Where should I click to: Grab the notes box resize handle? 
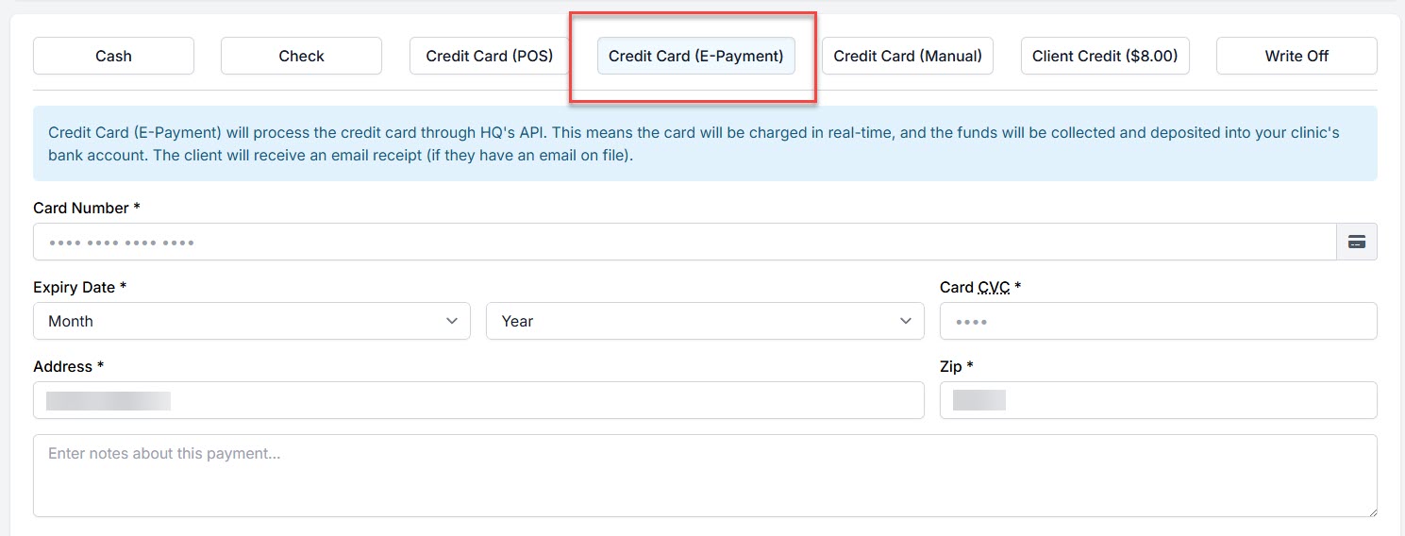(1371, 511)
